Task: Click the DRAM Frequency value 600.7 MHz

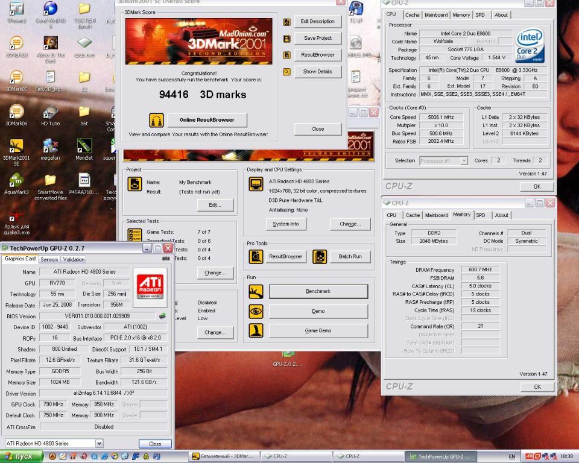Action: coord(480,269)
